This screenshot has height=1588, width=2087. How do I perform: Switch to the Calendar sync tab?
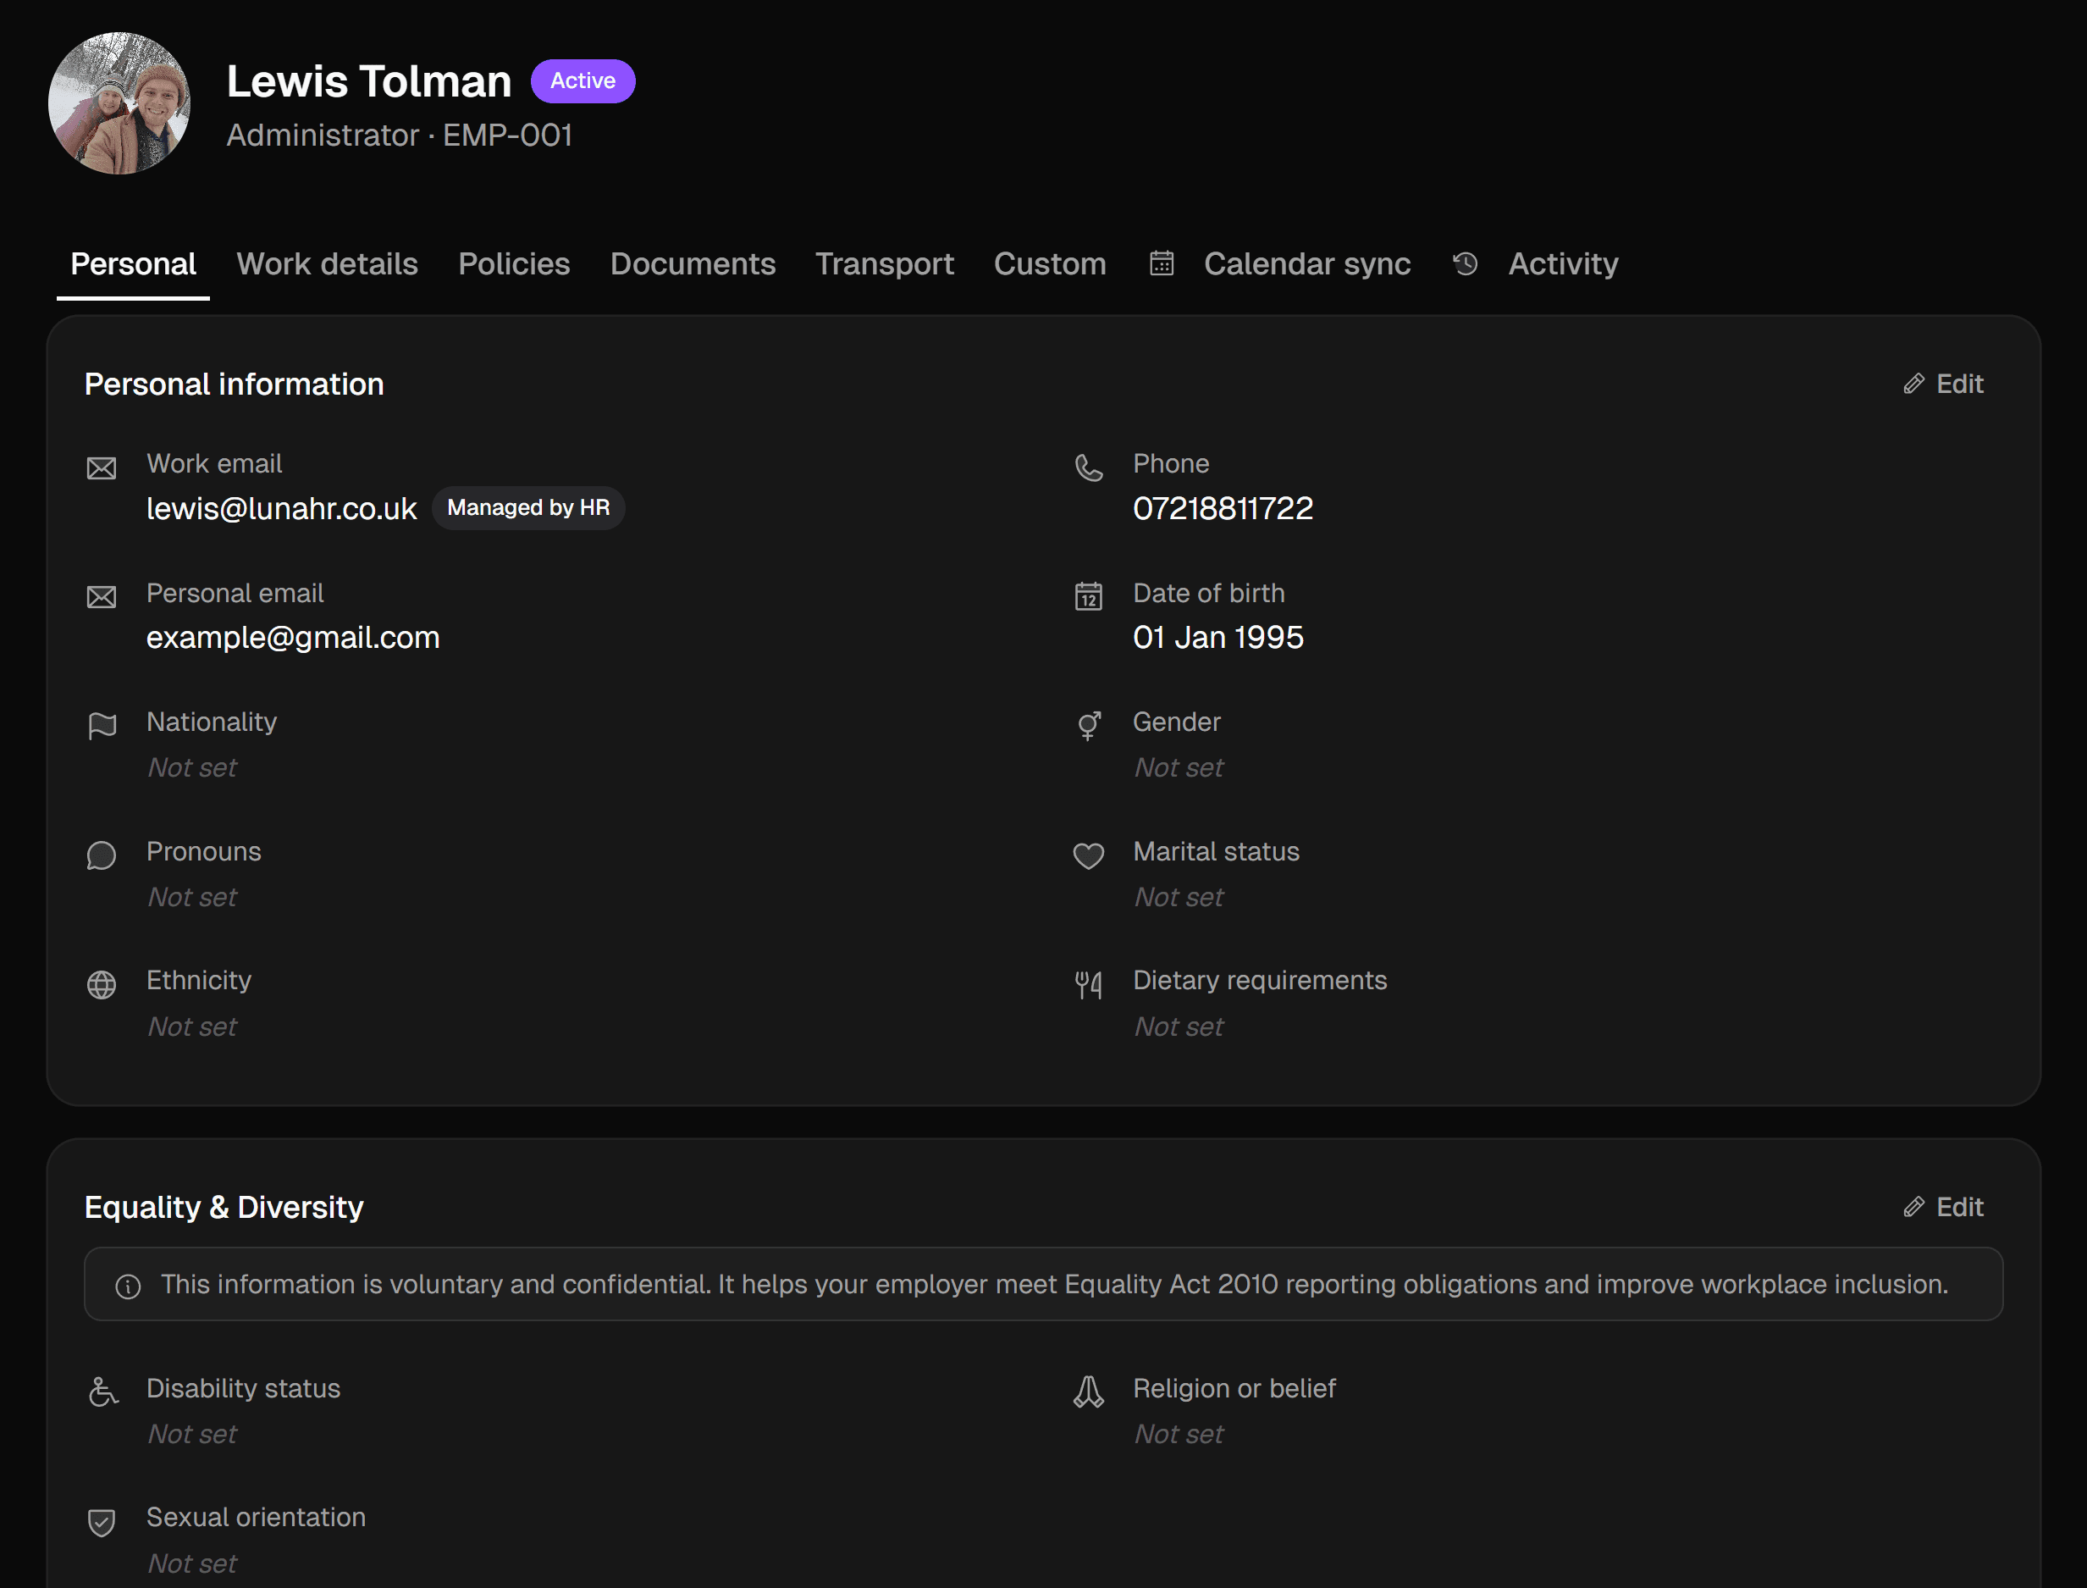1306,263
